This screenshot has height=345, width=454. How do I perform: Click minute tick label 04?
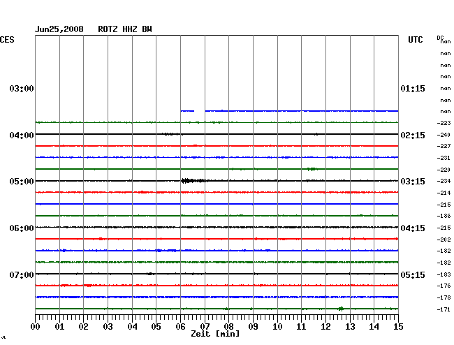point(132,327)
